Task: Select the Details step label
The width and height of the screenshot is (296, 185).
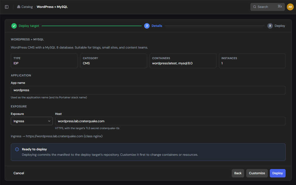Action: click(x=157, y=26)
